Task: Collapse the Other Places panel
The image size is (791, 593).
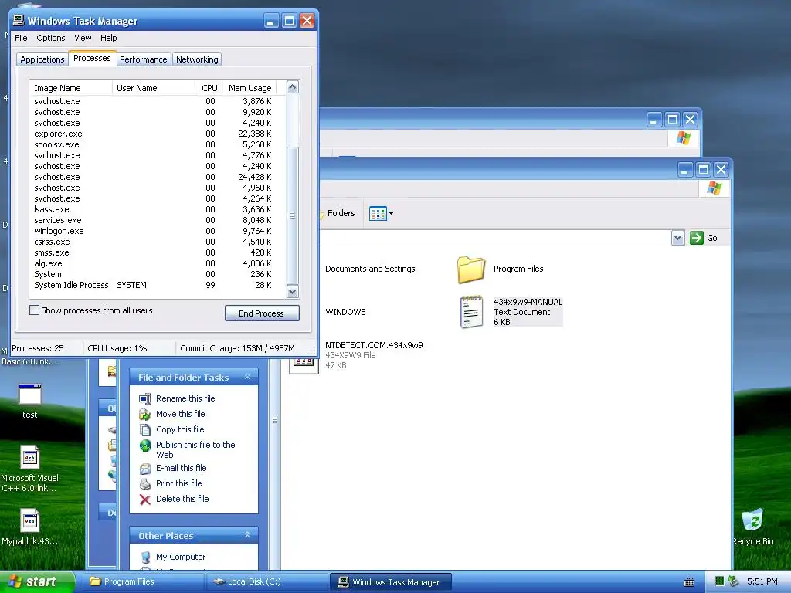Action: [x=247, y=536]
